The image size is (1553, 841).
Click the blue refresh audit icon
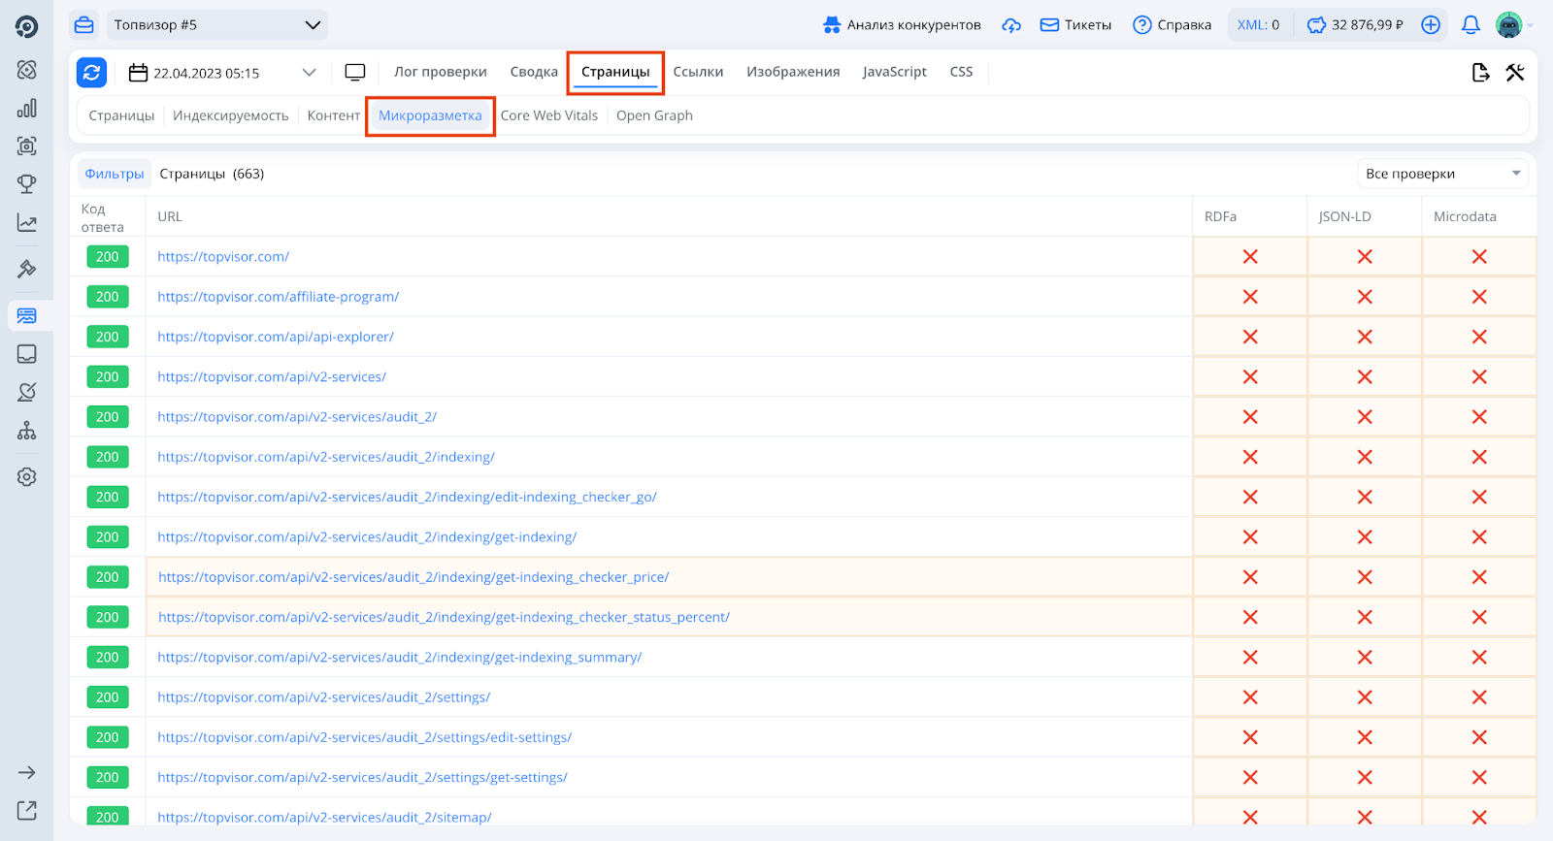click(91, 72)
